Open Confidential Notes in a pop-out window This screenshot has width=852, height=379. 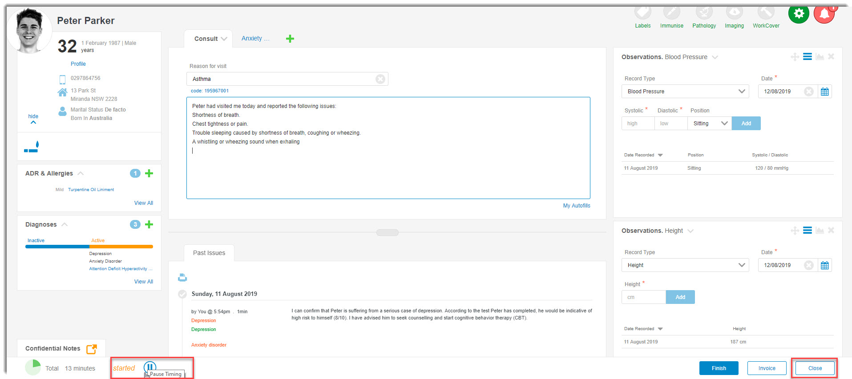tap(92, 349)
